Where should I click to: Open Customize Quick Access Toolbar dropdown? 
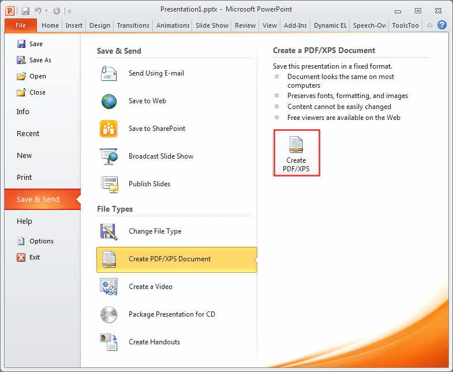tap(69, 12)
